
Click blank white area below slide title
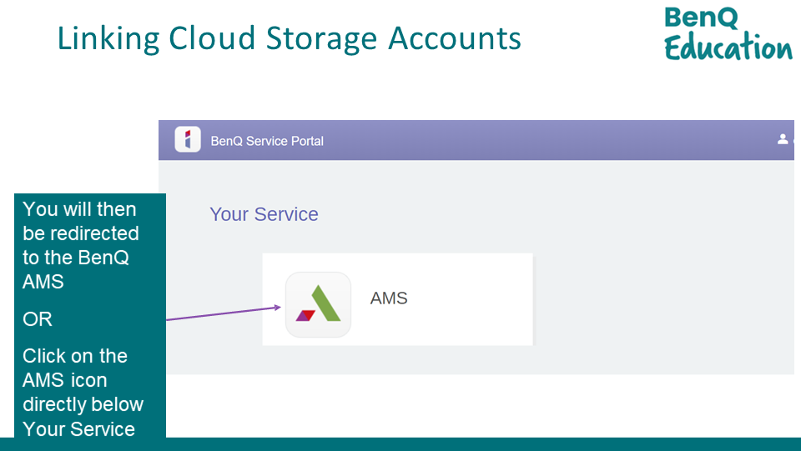coord(375,92)
